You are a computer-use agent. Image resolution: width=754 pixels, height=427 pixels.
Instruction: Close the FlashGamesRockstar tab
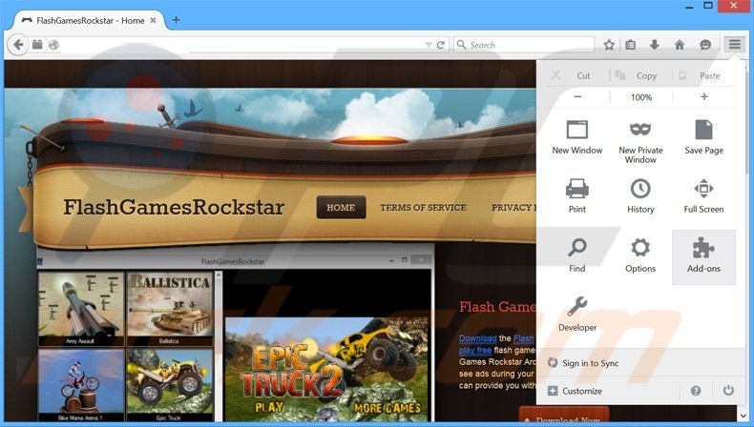tap(153, 20)
